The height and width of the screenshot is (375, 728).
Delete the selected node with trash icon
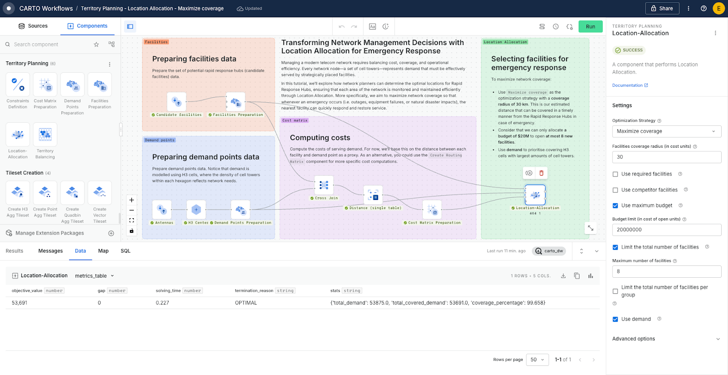click(x=541, y=173)
